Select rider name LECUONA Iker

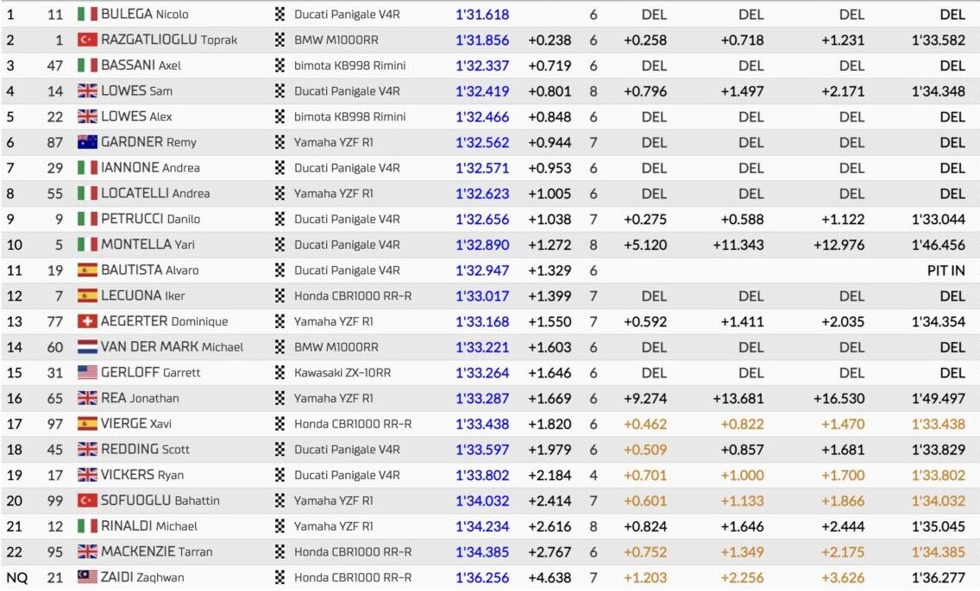point(143,295)
